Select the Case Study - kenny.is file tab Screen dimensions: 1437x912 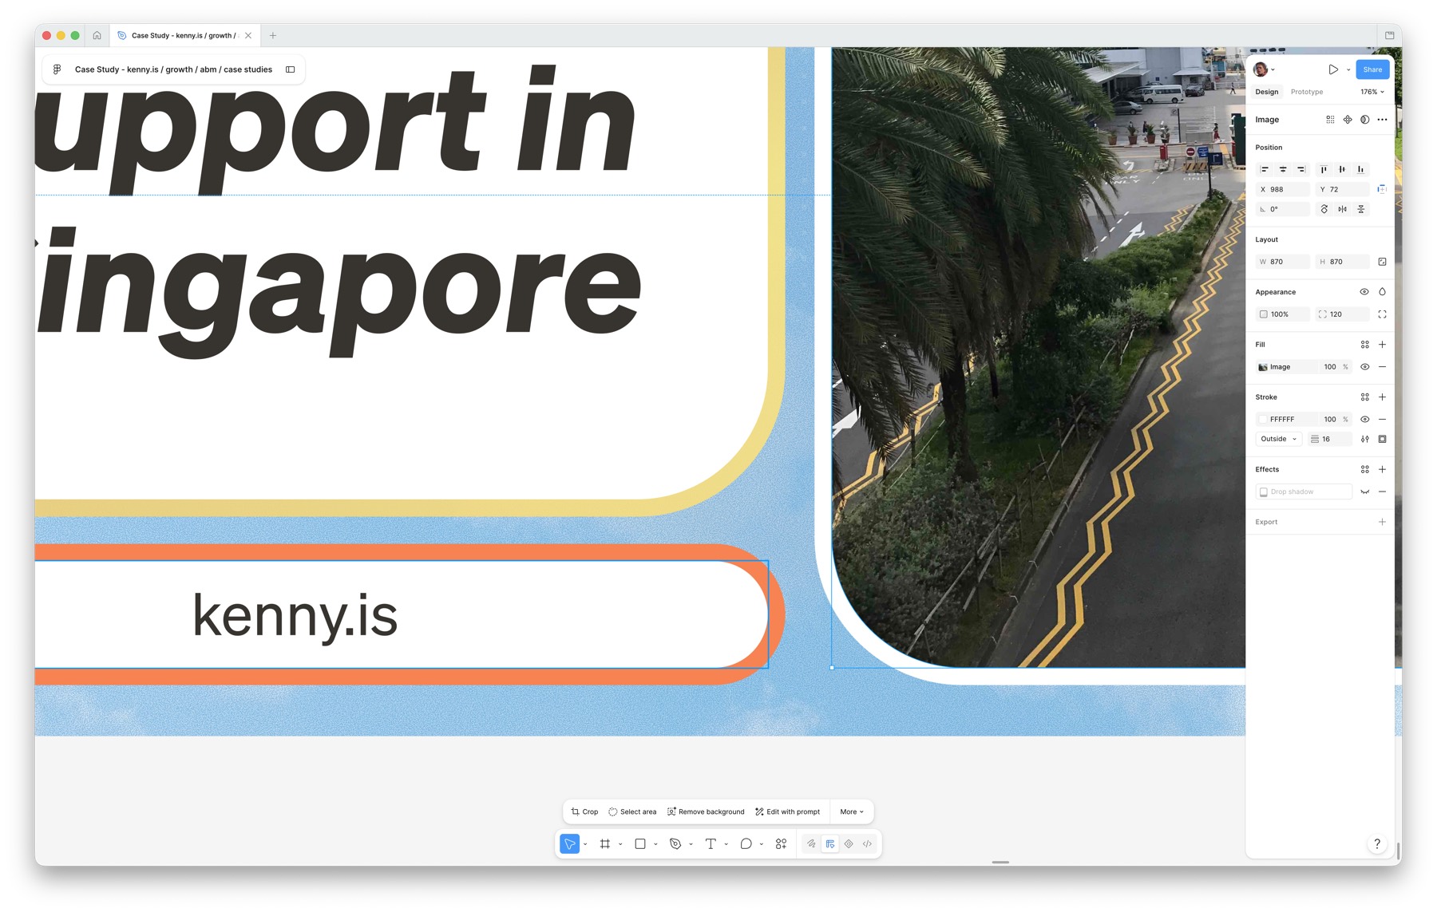184,35
